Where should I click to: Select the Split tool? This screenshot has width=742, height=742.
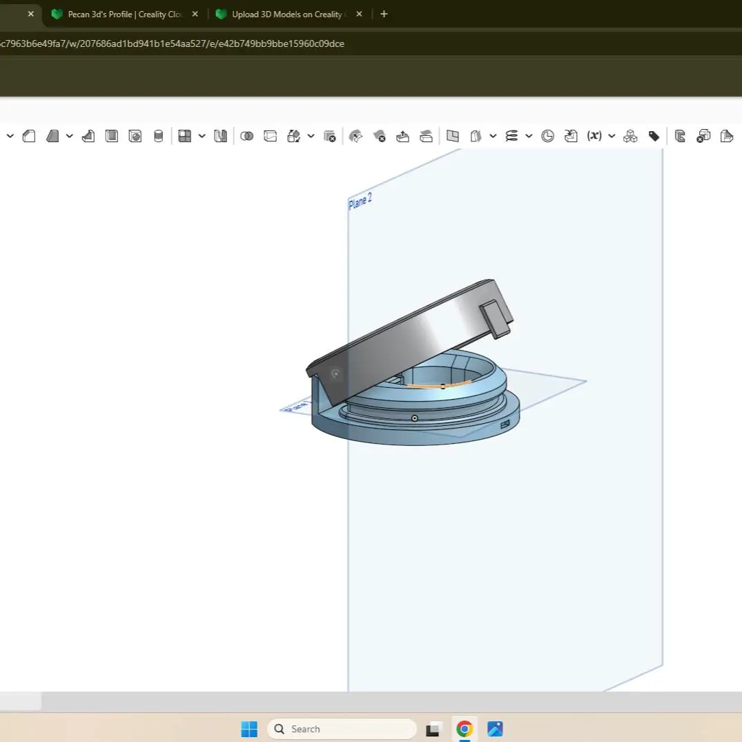click(x=271, y=136)
